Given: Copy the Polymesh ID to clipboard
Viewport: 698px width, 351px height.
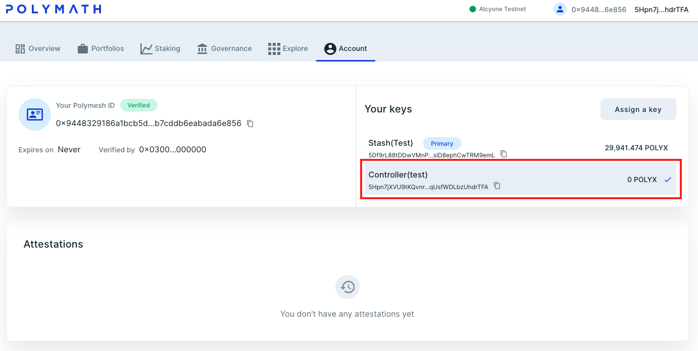Looking at the screenshot, I should pos(250,124).
